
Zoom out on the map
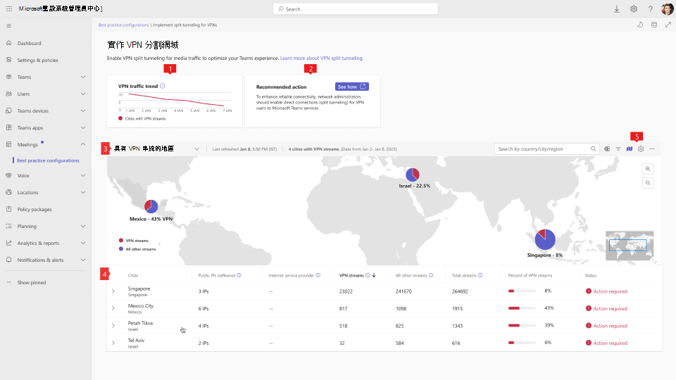click(x=648, y=183)
